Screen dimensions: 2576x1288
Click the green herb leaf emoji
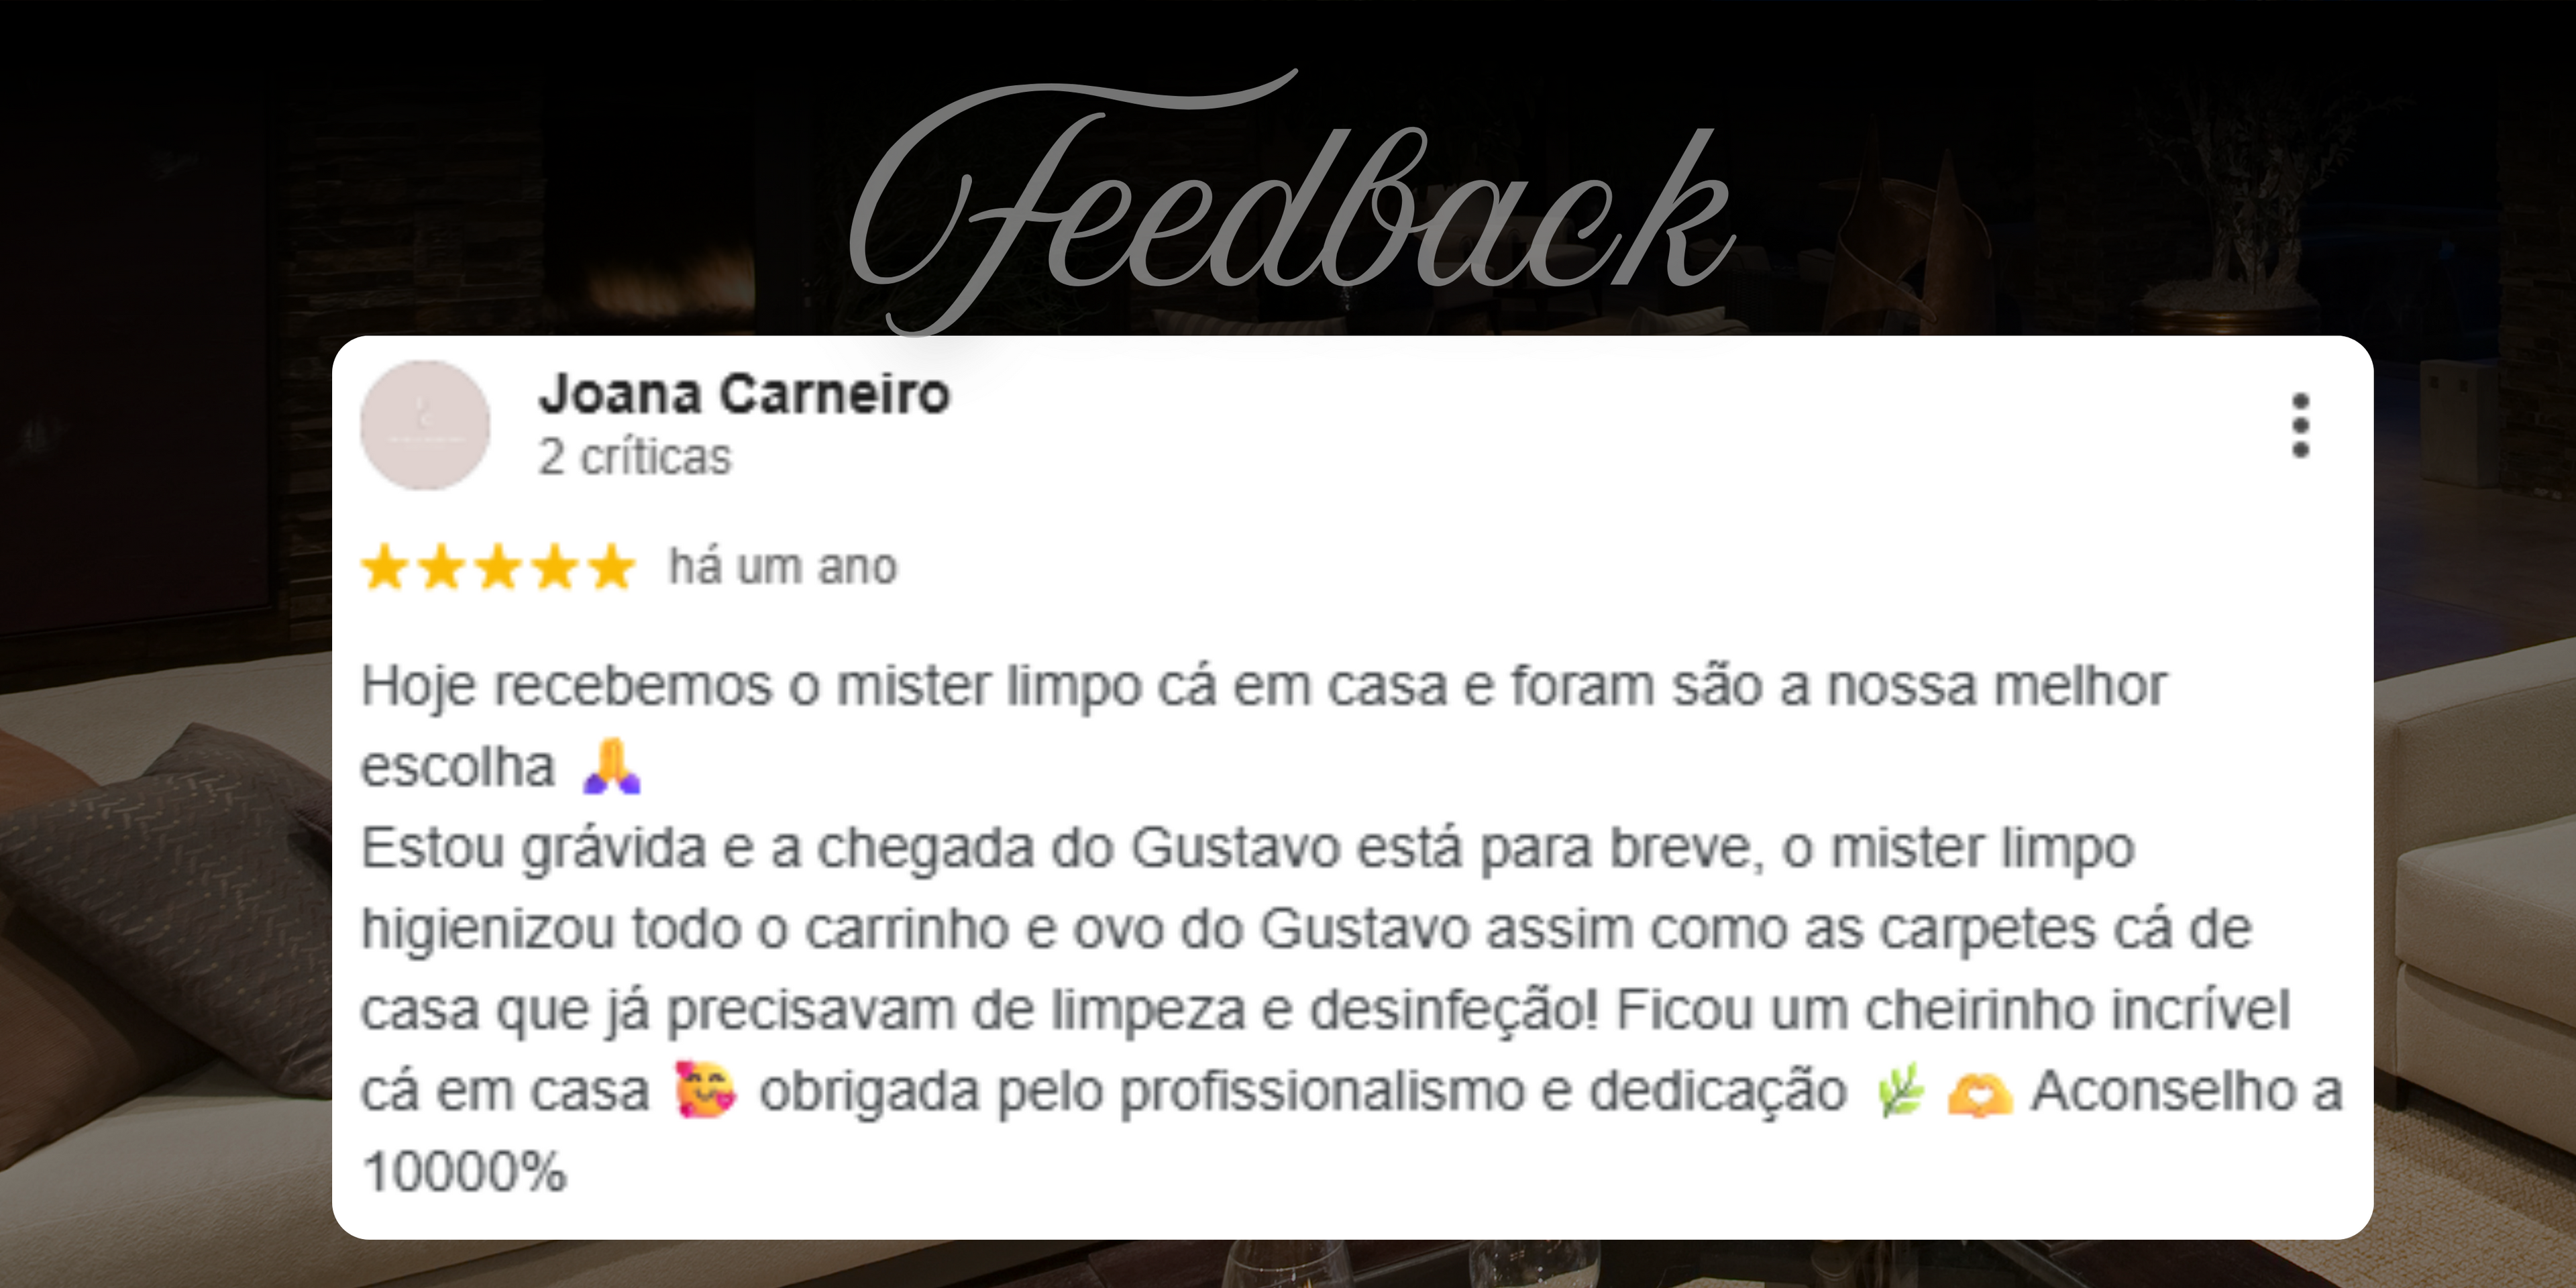coord(1900,1091)
